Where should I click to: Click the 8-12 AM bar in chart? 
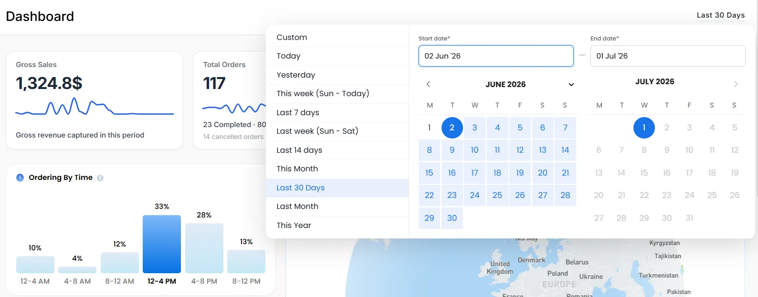[x=120, y=263]
